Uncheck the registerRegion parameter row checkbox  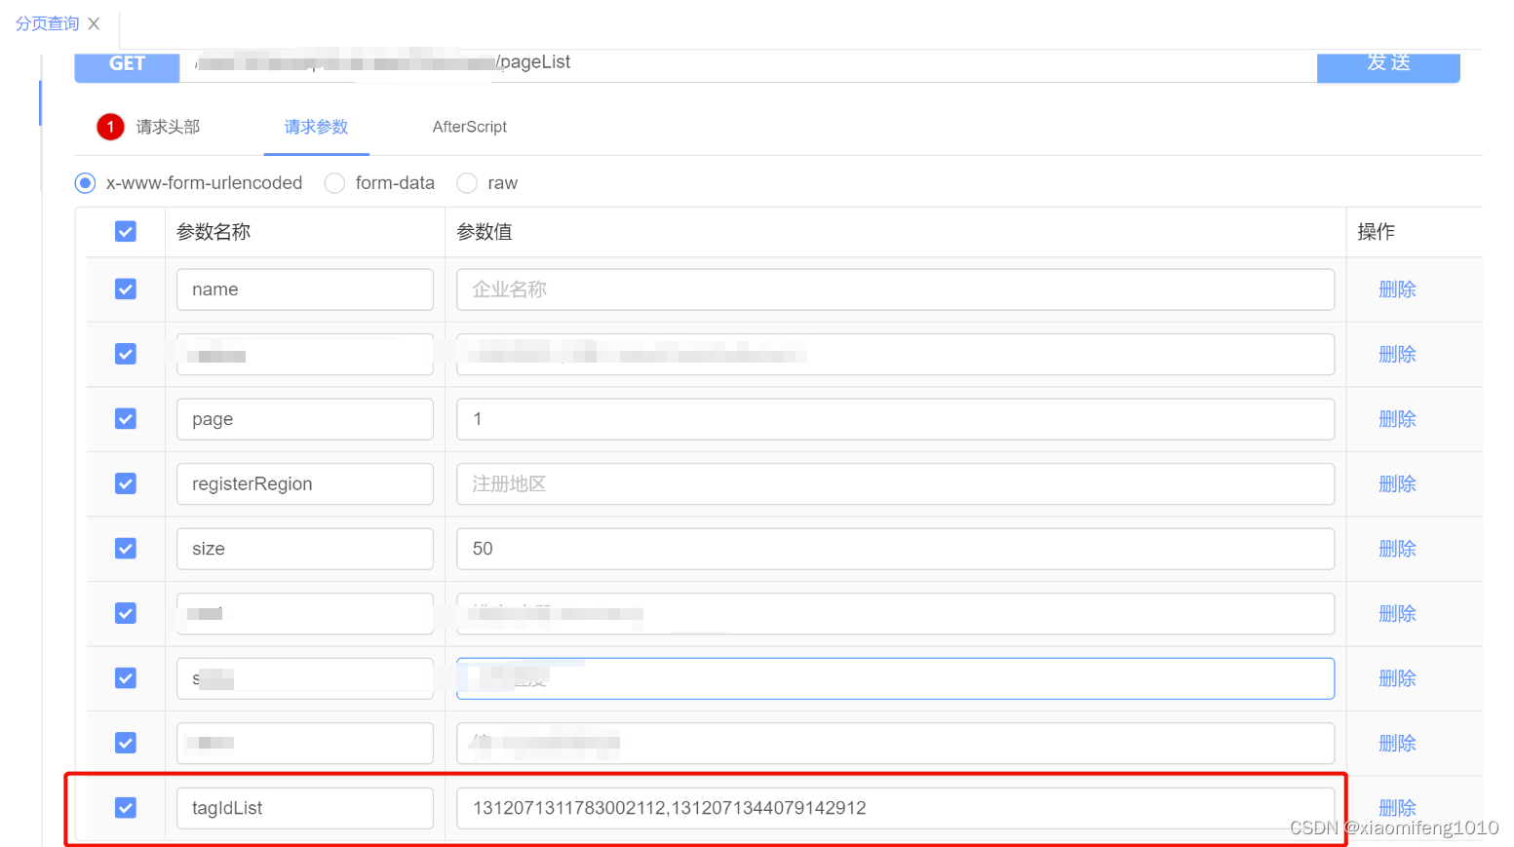(125, 483)
